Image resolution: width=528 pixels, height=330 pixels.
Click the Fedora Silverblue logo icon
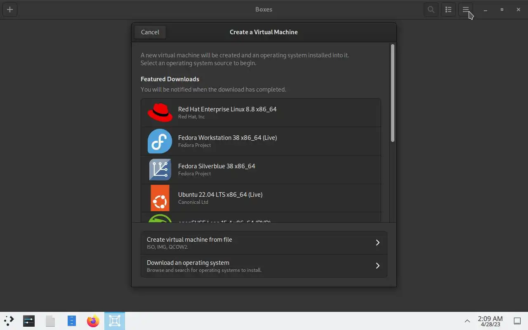tap(160, 170)
